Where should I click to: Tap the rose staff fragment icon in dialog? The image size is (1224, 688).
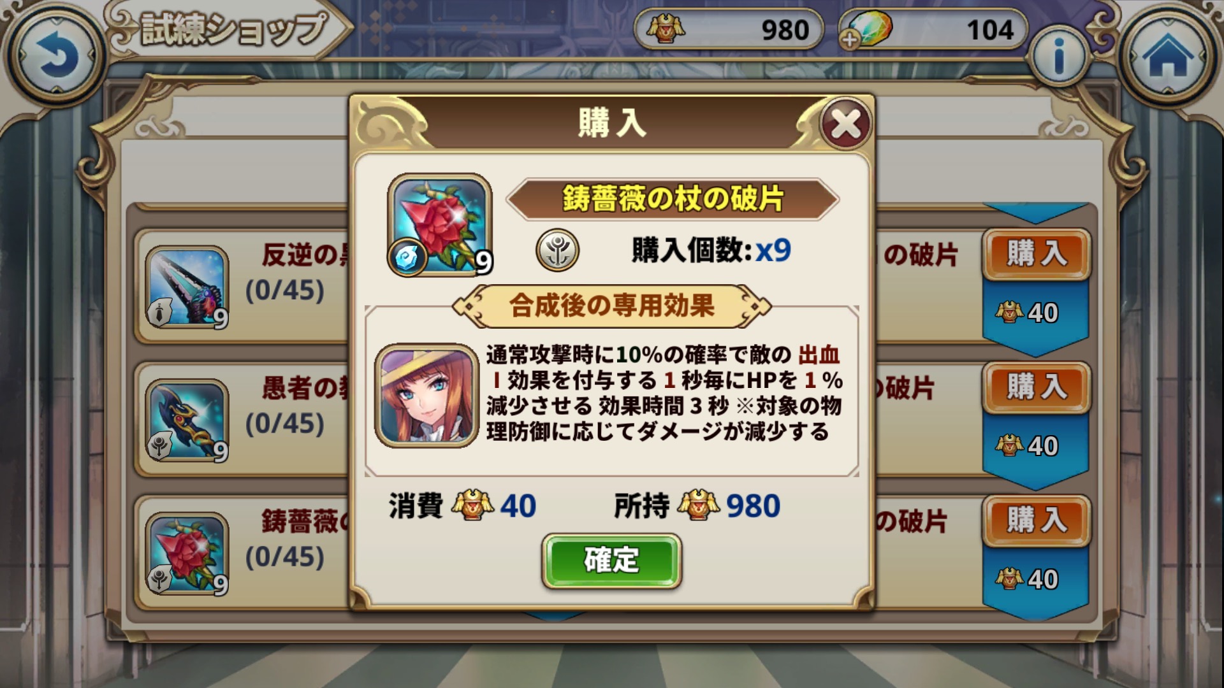pos(439,224)
